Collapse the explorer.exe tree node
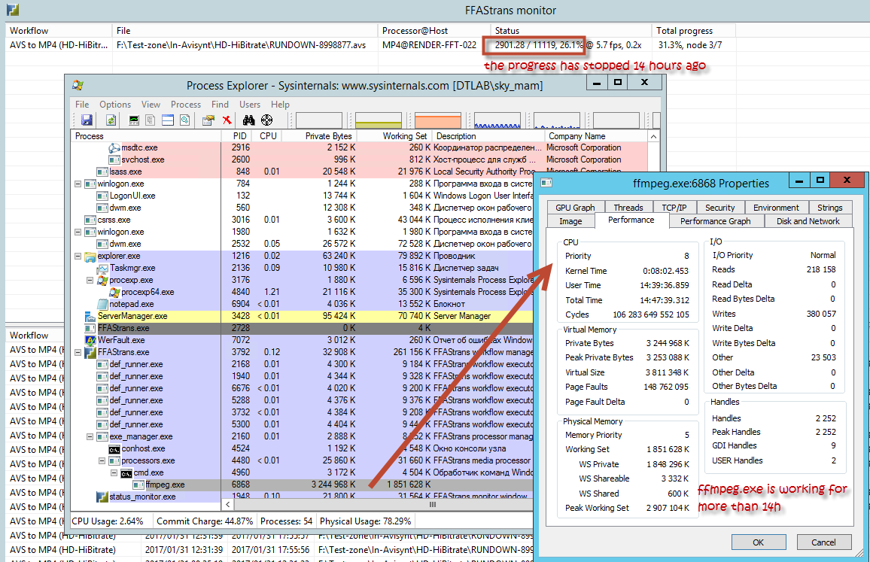This screenshot has width=870, height=562. pos(78,257)
